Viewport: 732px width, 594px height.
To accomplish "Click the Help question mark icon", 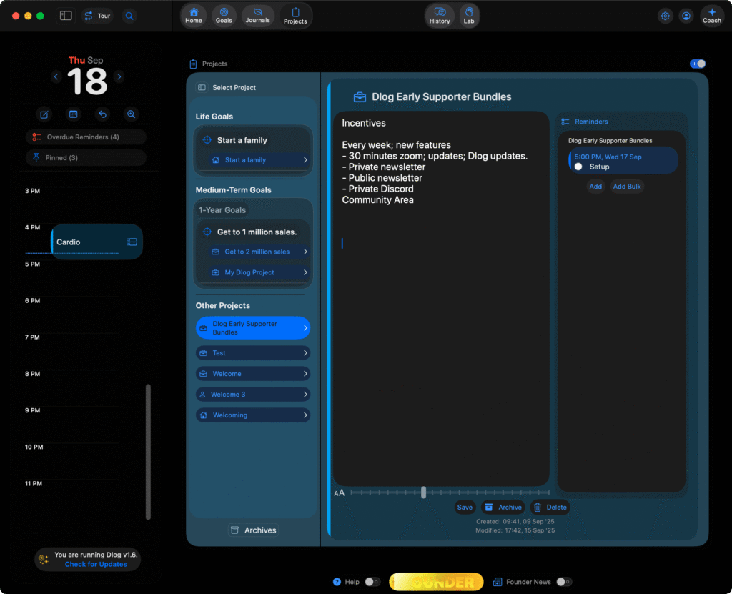I will [x=337, y=582].
